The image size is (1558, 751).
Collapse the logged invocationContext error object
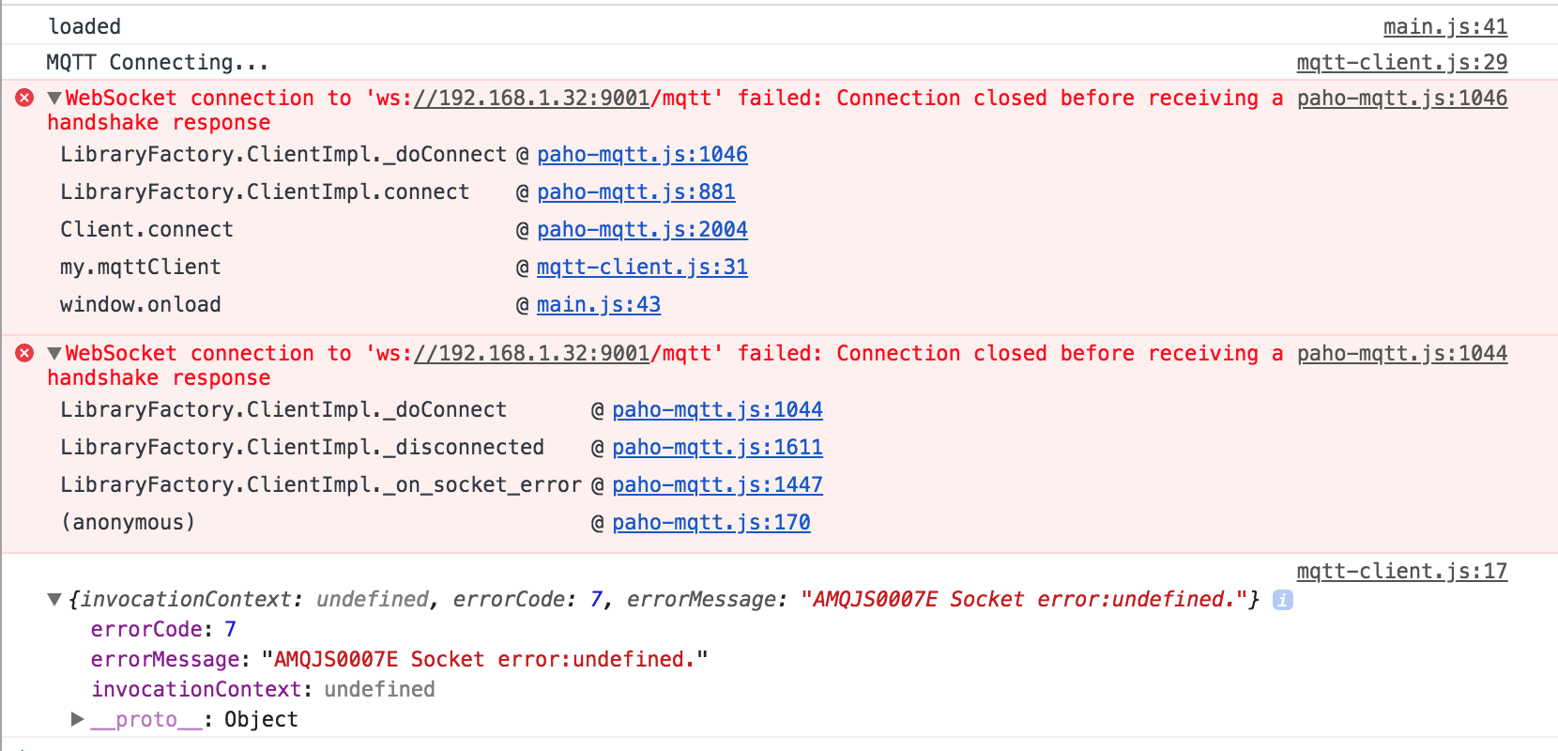(54, 600)
